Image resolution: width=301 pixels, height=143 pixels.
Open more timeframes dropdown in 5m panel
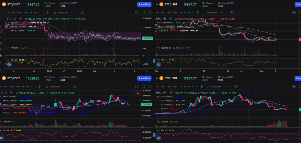point(35,87)
